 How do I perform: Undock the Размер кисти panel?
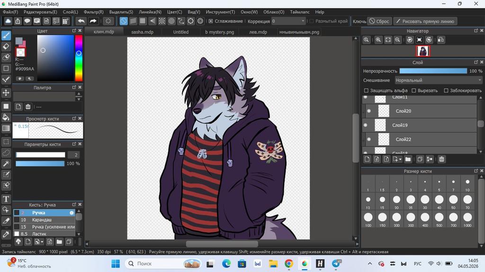pos(476,171)
